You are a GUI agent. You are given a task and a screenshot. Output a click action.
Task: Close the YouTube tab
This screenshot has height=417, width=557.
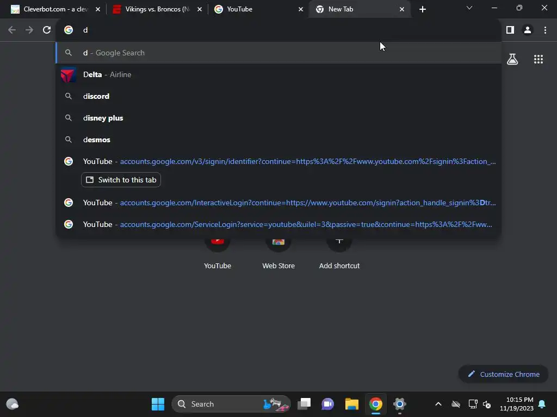(300, 9)
